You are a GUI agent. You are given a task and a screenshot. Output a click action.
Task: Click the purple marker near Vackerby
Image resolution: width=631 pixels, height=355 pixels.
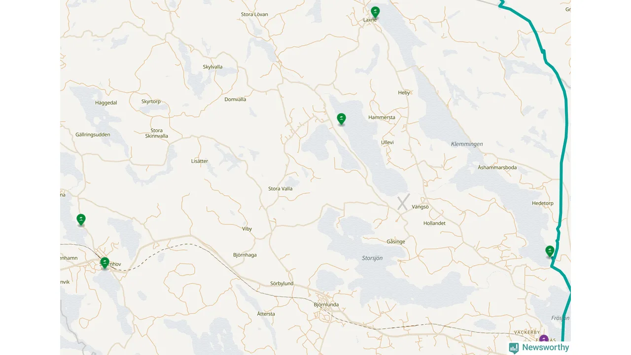pos(544,338)
